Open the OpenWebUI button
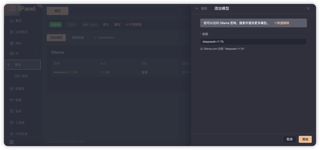The height and width of the screenshot is (150, 320). pos(104,38)
